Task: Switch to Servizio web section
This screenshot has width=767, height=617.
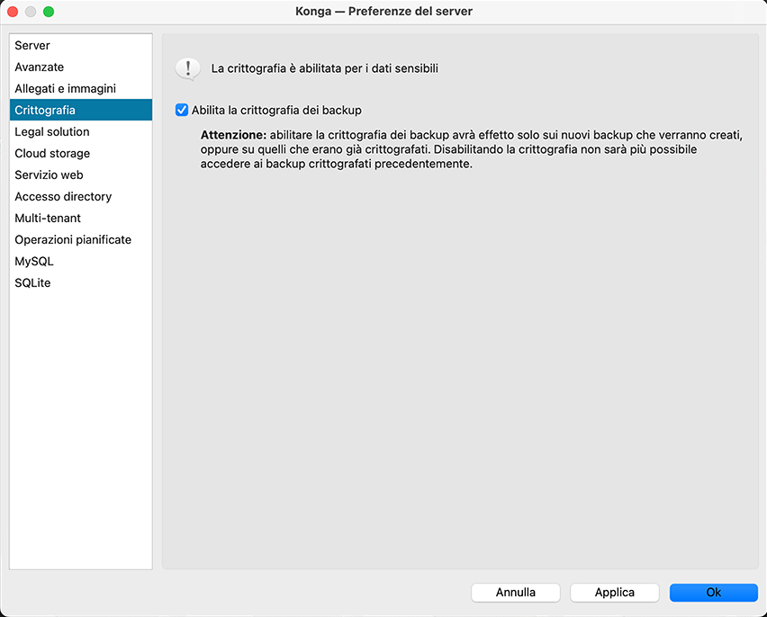Action: [x=49, y=174]
